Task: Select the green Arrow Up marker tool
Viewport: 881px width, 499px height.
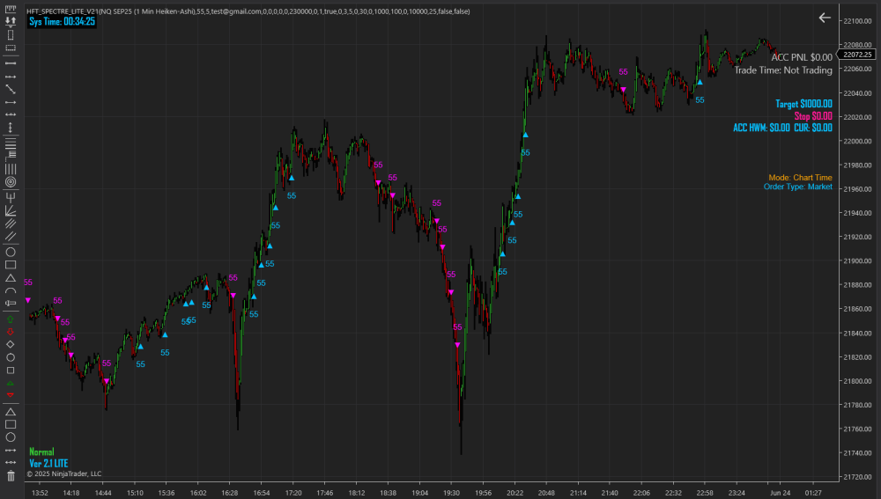Action: click(11, 319)
